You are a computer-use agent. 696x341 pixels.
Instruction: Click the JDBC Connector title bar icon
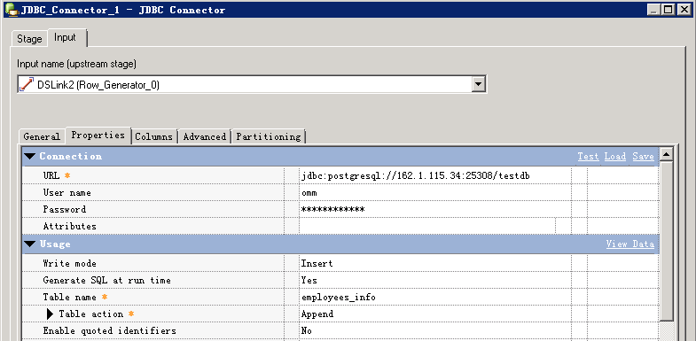[x=12, y=10]
